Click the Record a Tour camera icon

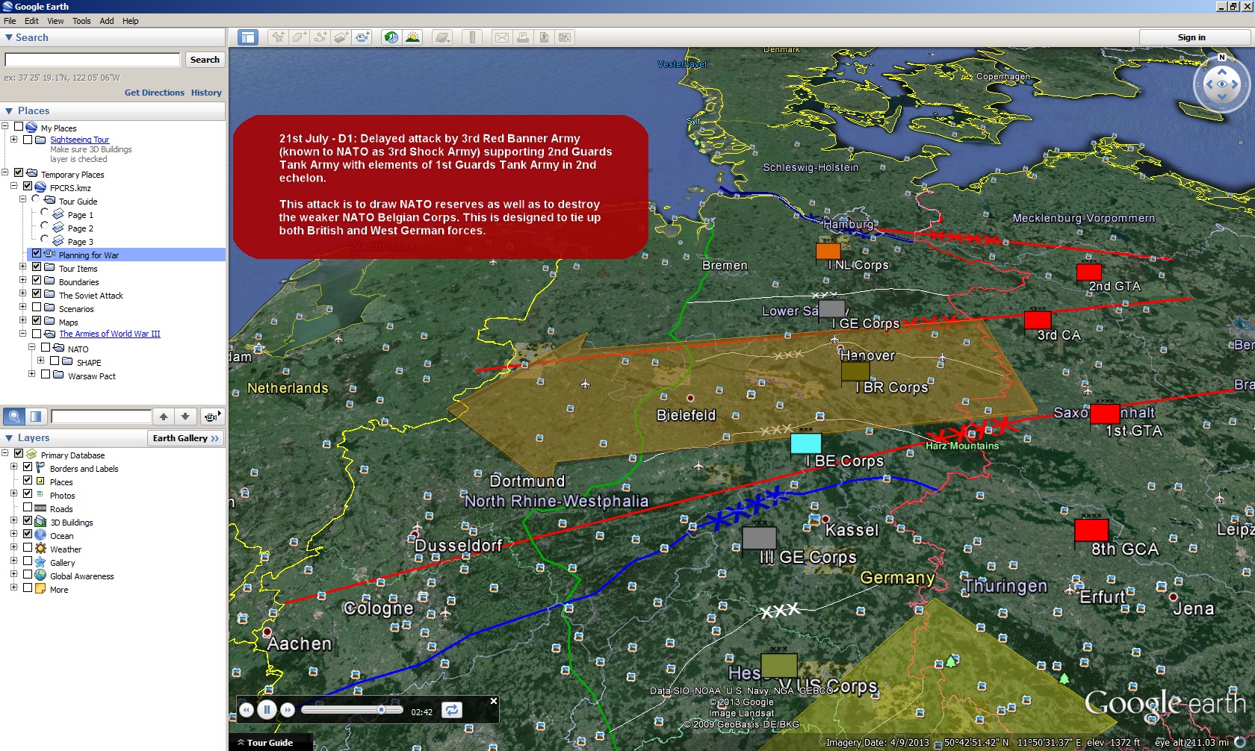[362, 37]
